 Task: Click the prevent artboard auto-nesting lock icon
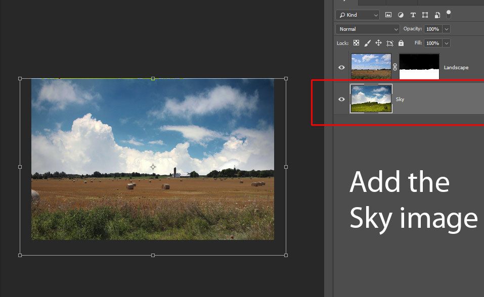click(390, 43)
